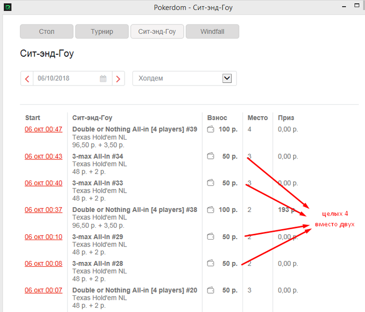The height and width of the screenshot is (312, 365).
Task: Open the 06 окт 00:43 tournament link
Action: tap(43, 156)
